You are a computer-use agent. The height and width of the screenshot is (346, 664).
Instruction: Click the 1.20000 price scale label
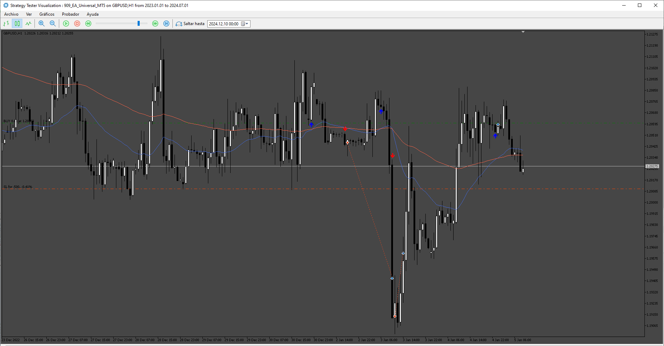652,203
